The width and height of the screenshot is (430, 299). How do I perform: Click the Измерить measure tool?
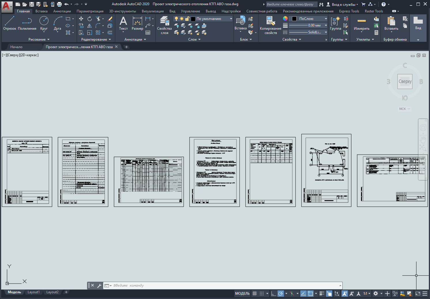pos(361,23)
